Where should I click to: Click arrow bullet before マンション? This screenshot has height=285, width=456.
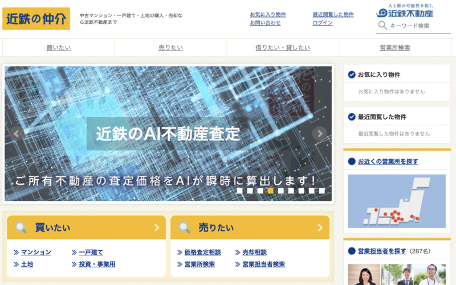(17, 252)
